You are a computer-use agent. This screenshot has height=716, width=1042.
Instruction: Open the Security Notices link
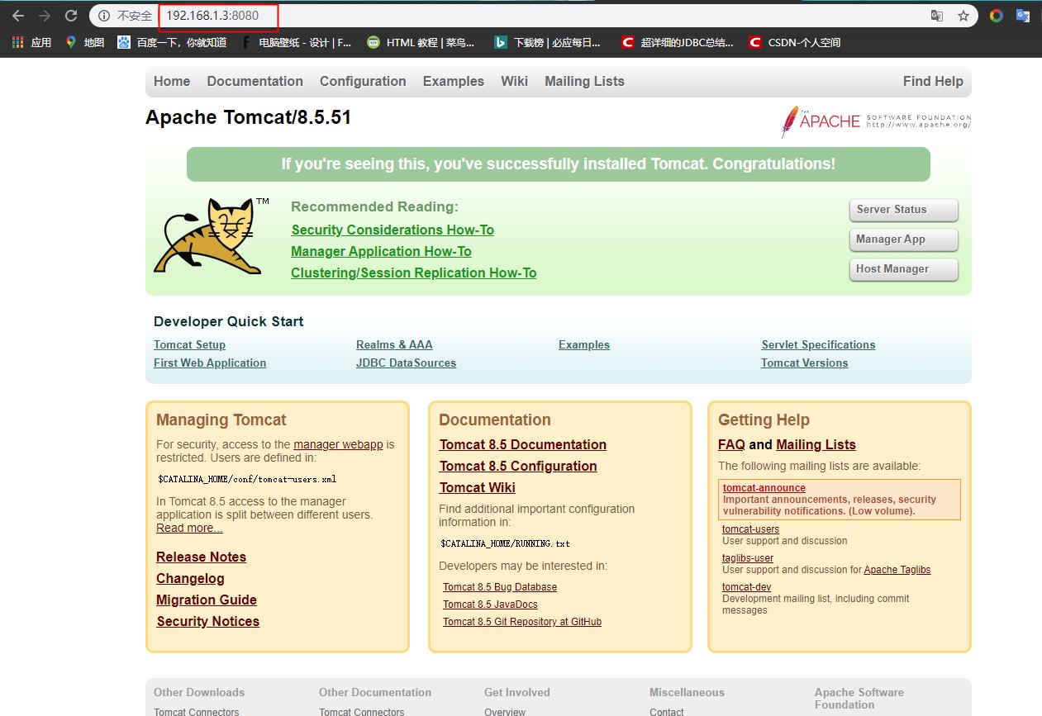pyautogui.click(x=208, y=621)
